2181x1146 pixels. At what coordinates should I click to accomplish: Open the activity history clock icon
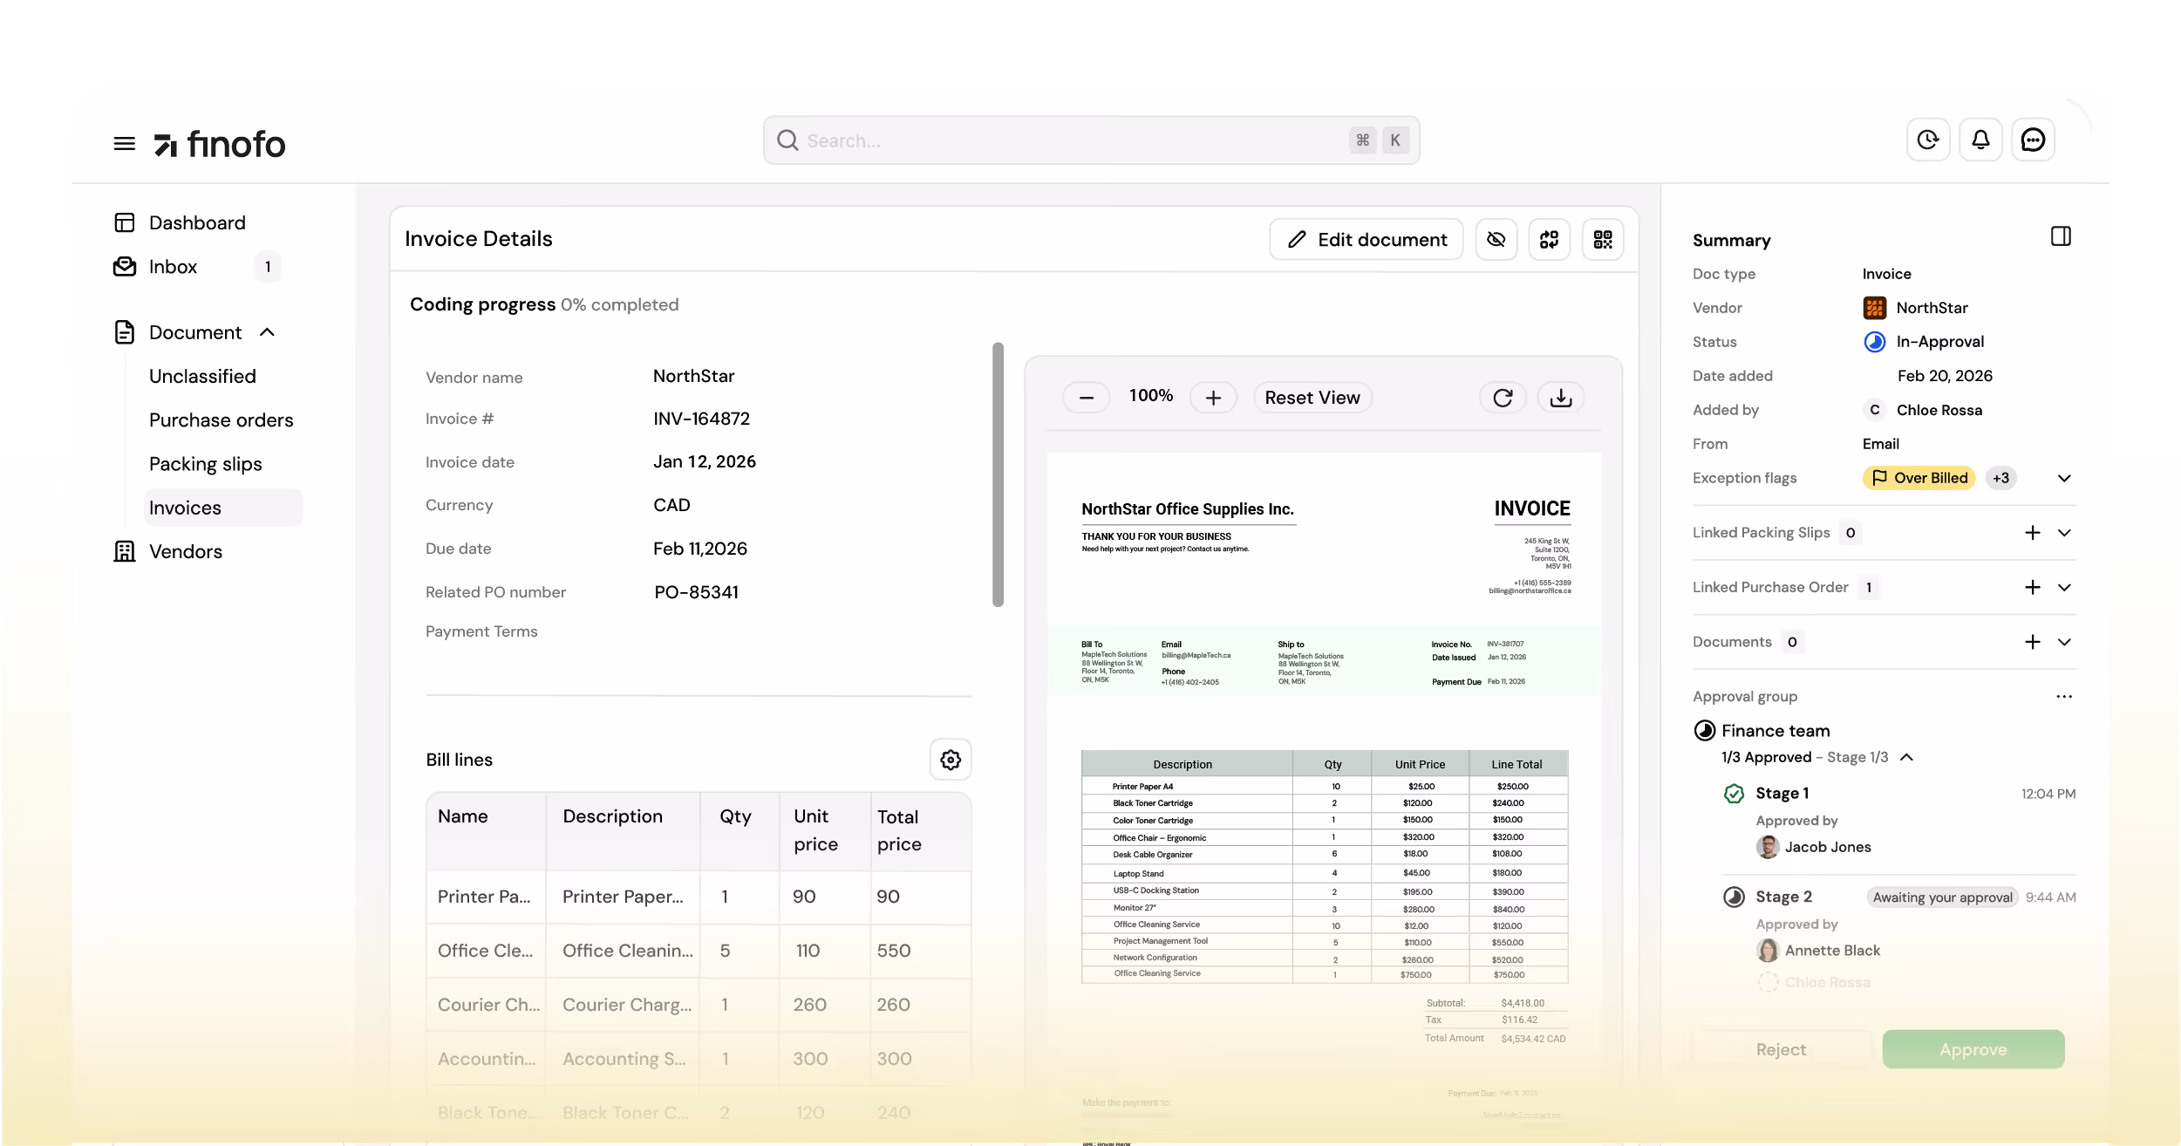click(x=1927, y=140)
